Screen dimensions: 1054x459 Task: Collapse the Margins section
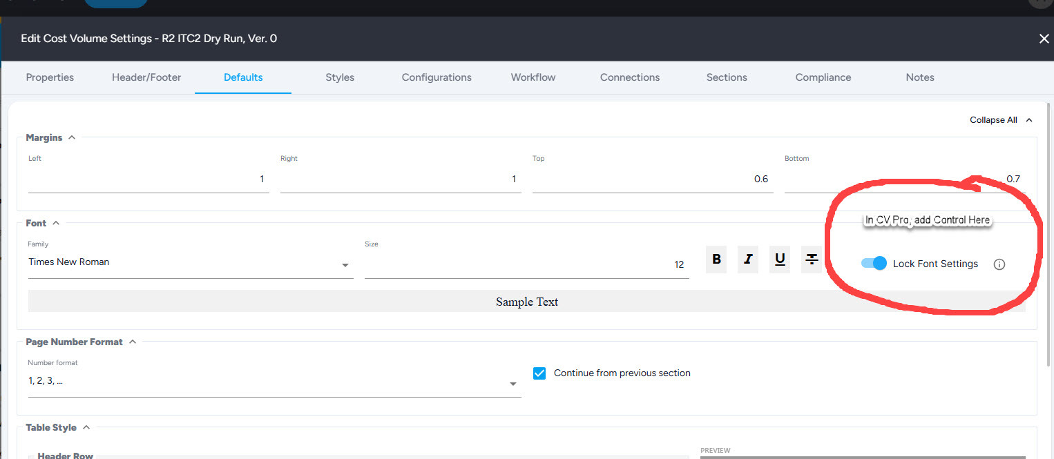tap(72, 137)
